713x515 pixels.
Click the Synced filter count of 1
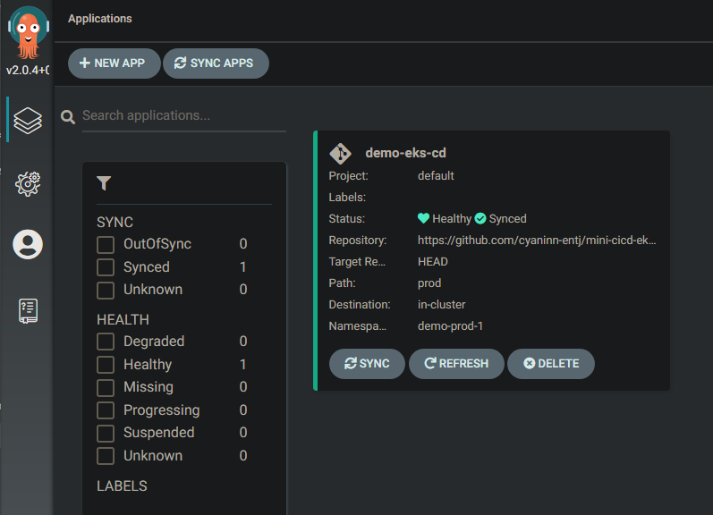pos(243,267)
